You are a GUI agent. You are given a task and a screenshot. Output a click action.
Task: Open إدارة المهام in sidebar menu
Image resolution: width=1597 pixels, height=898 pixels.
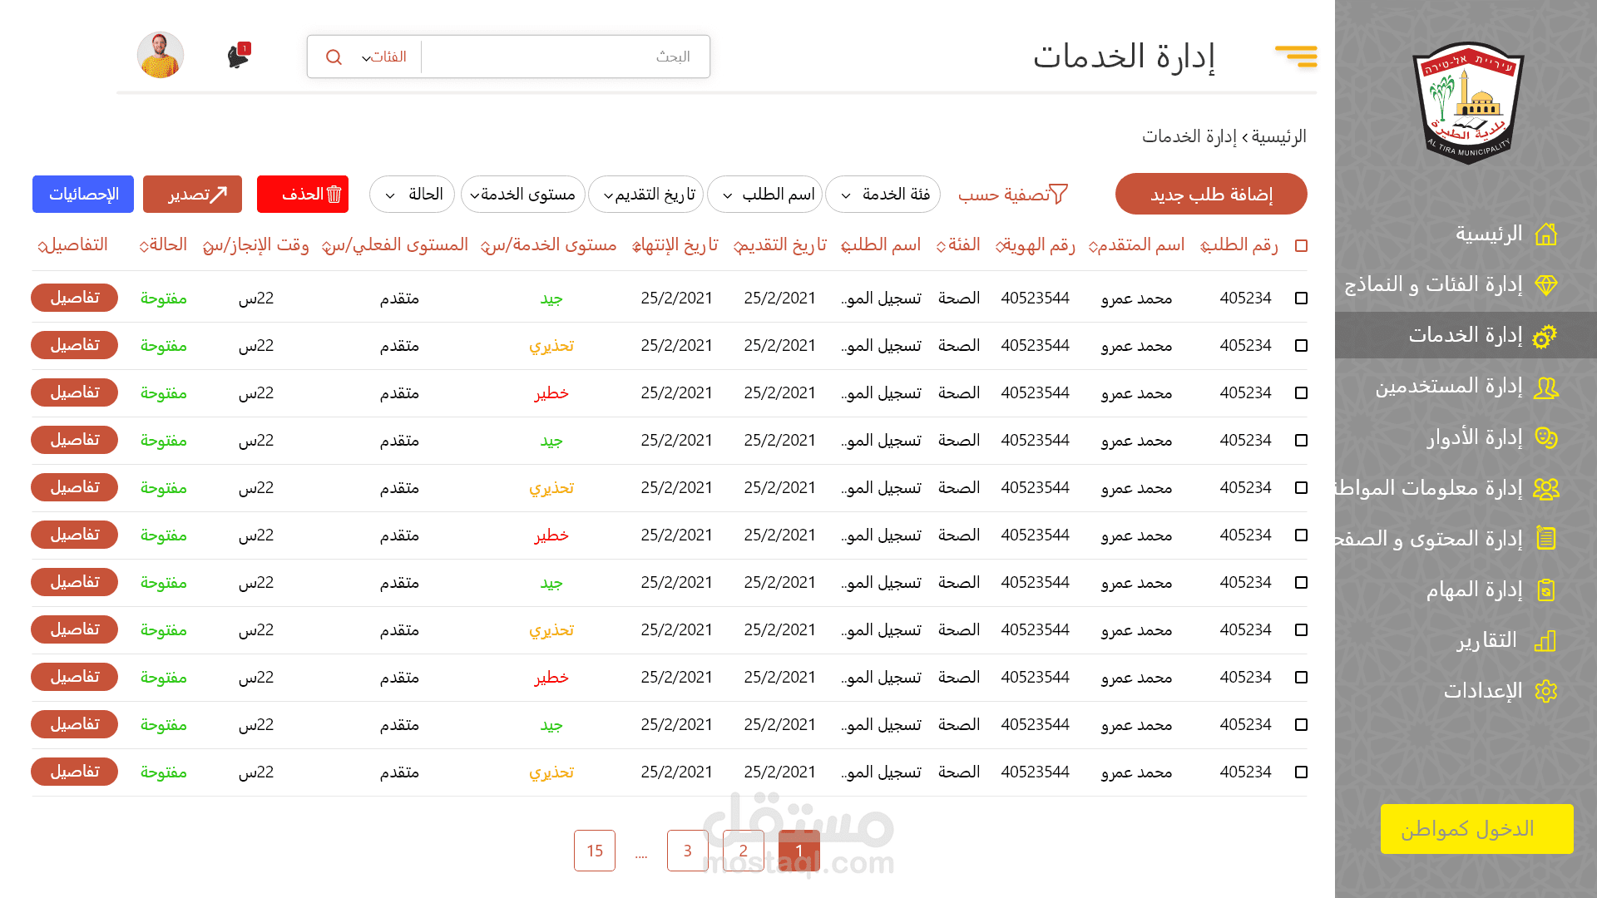click(x=1474, y=590)
